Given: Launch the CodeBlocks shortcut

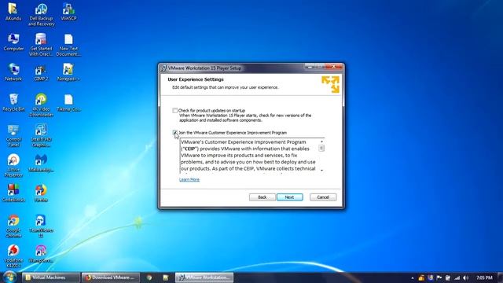Looking at the screenshot, I should [x=13, y=193].
